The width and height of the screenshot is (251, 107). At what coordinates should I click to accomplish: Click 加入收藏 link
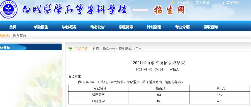click(202, 2)
